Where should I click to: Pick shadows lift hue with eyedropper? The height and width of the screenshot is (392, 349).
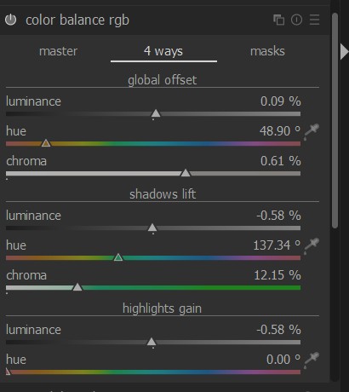click(x=312, y=246)
